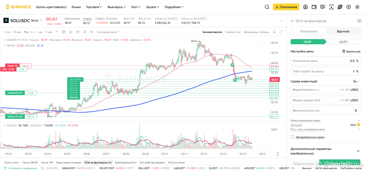Switch to Диаграммы глубины view
The height and width of the screenshot is (171, 365).
coord(256,32)
